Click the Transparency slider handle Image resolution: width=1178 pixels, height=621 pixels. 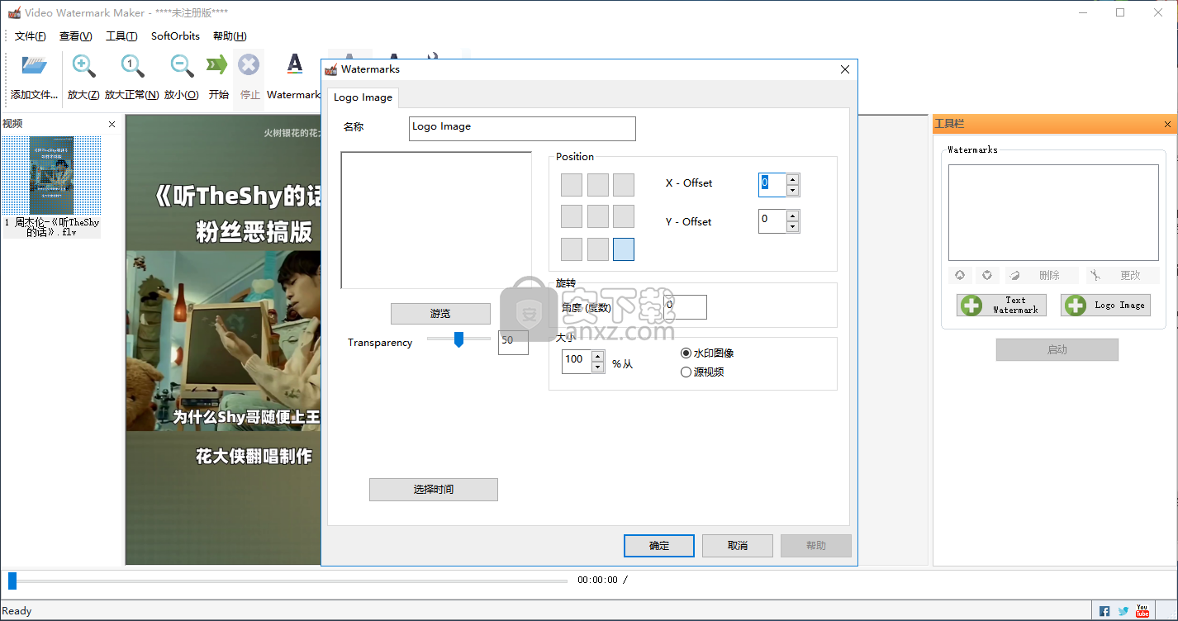point(459,339)
